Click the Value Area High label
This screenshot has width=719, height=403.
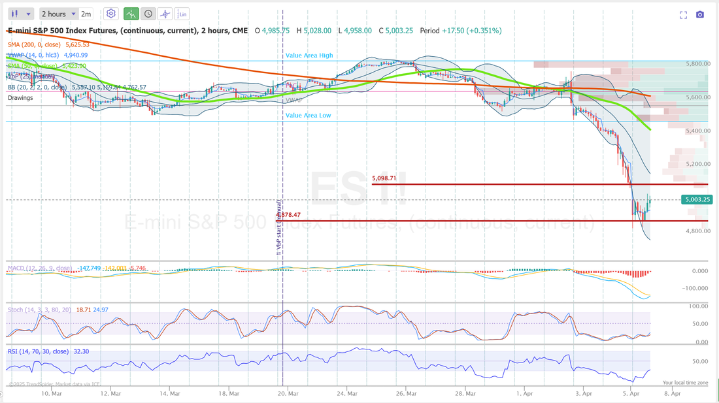tap(309, 56)
